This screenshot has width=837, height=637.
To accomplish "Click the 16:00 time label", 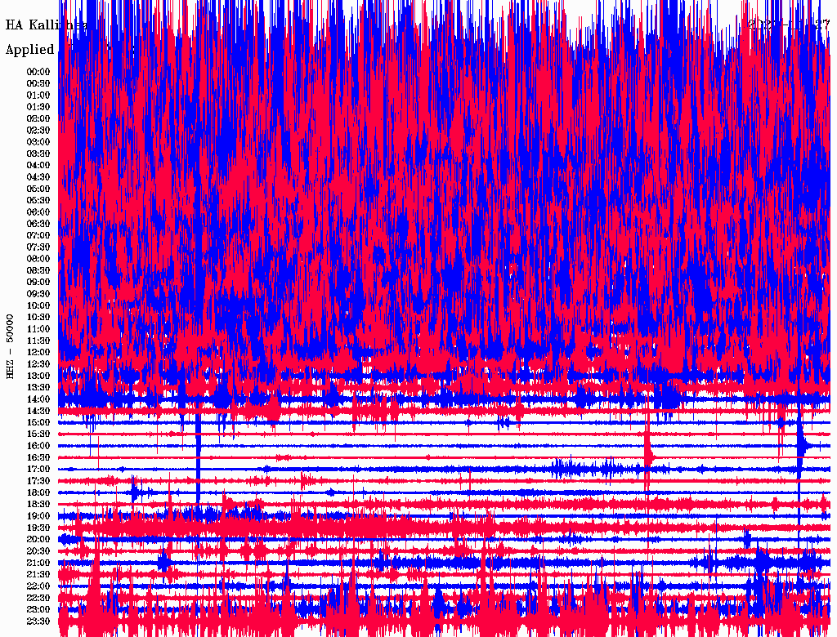I will [38, 446].
